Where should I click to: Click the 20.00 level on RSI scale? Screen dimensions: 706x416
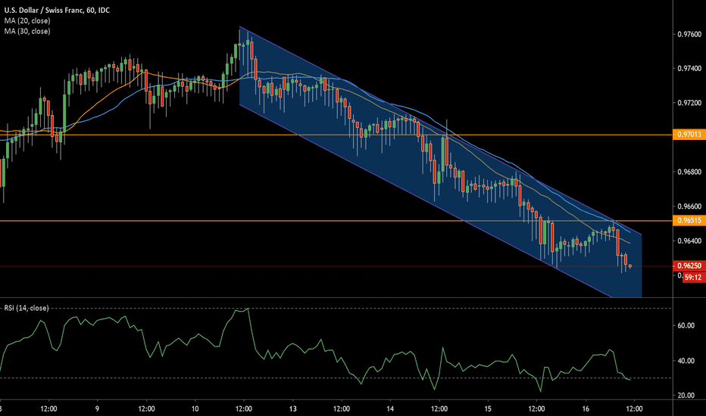pyautogui.click(x=686, y=396)
